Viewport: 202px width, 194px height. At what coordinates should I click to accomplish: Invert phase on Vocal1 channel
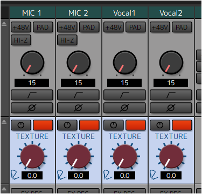pyautogui.click(x=124, y=108)
